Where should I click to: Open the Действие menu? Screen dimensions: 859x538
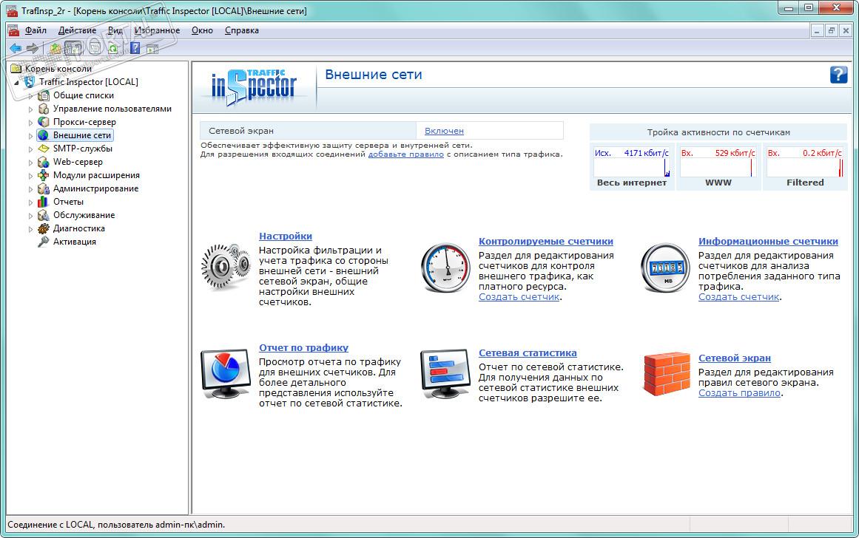[x=77, y=30]
